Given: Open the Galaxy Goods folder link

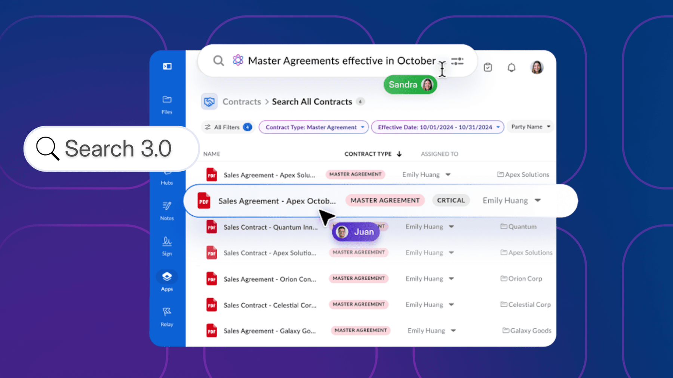Looking at the screenshot, I should point(527,331).
